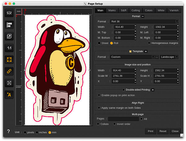Click the mirror (S|S) icon in left toolbar
This screenshot has width=186, height=141.
click(9, 13)
